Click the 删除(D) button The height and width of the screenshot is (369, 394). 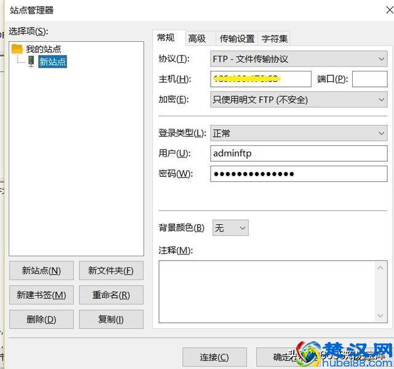pyautogui.click(x=41, y=320)
